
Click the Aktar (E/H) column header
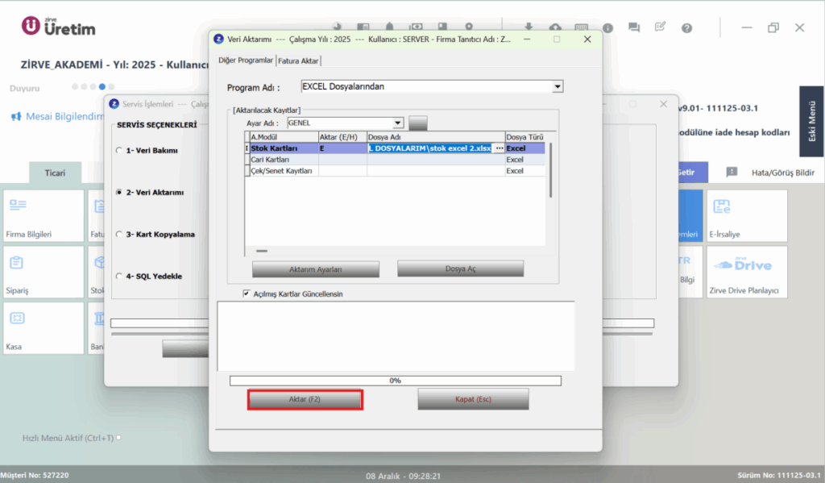(x=342, y=137)
